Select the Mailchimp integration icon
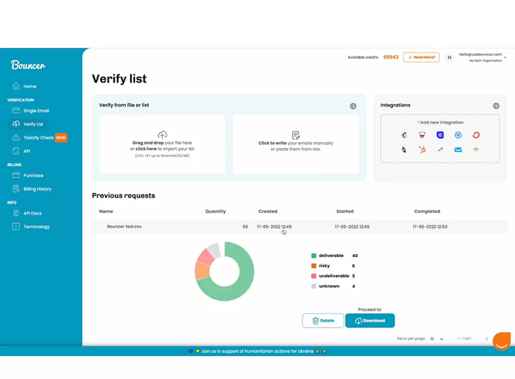This screenshot has width=515, height=379. (x=404, y=135)
